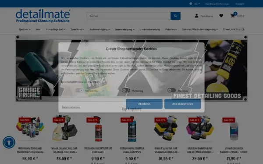263x164 pixels.
Task: Click the navigation scroll-right arrow
Action: pos(243,29)
